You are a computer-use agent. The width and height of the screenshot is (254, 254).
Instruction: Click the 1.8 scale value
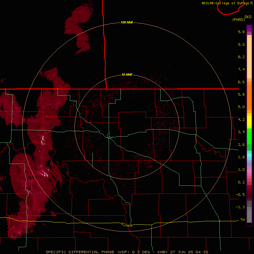[241, 157]
